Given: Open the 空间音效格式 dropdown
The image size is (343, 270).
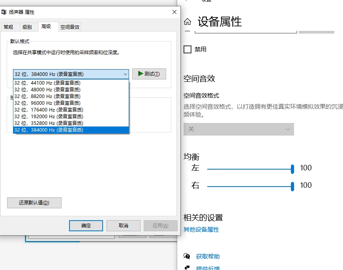Looking at the screenshot, I should tap(238, 129).
